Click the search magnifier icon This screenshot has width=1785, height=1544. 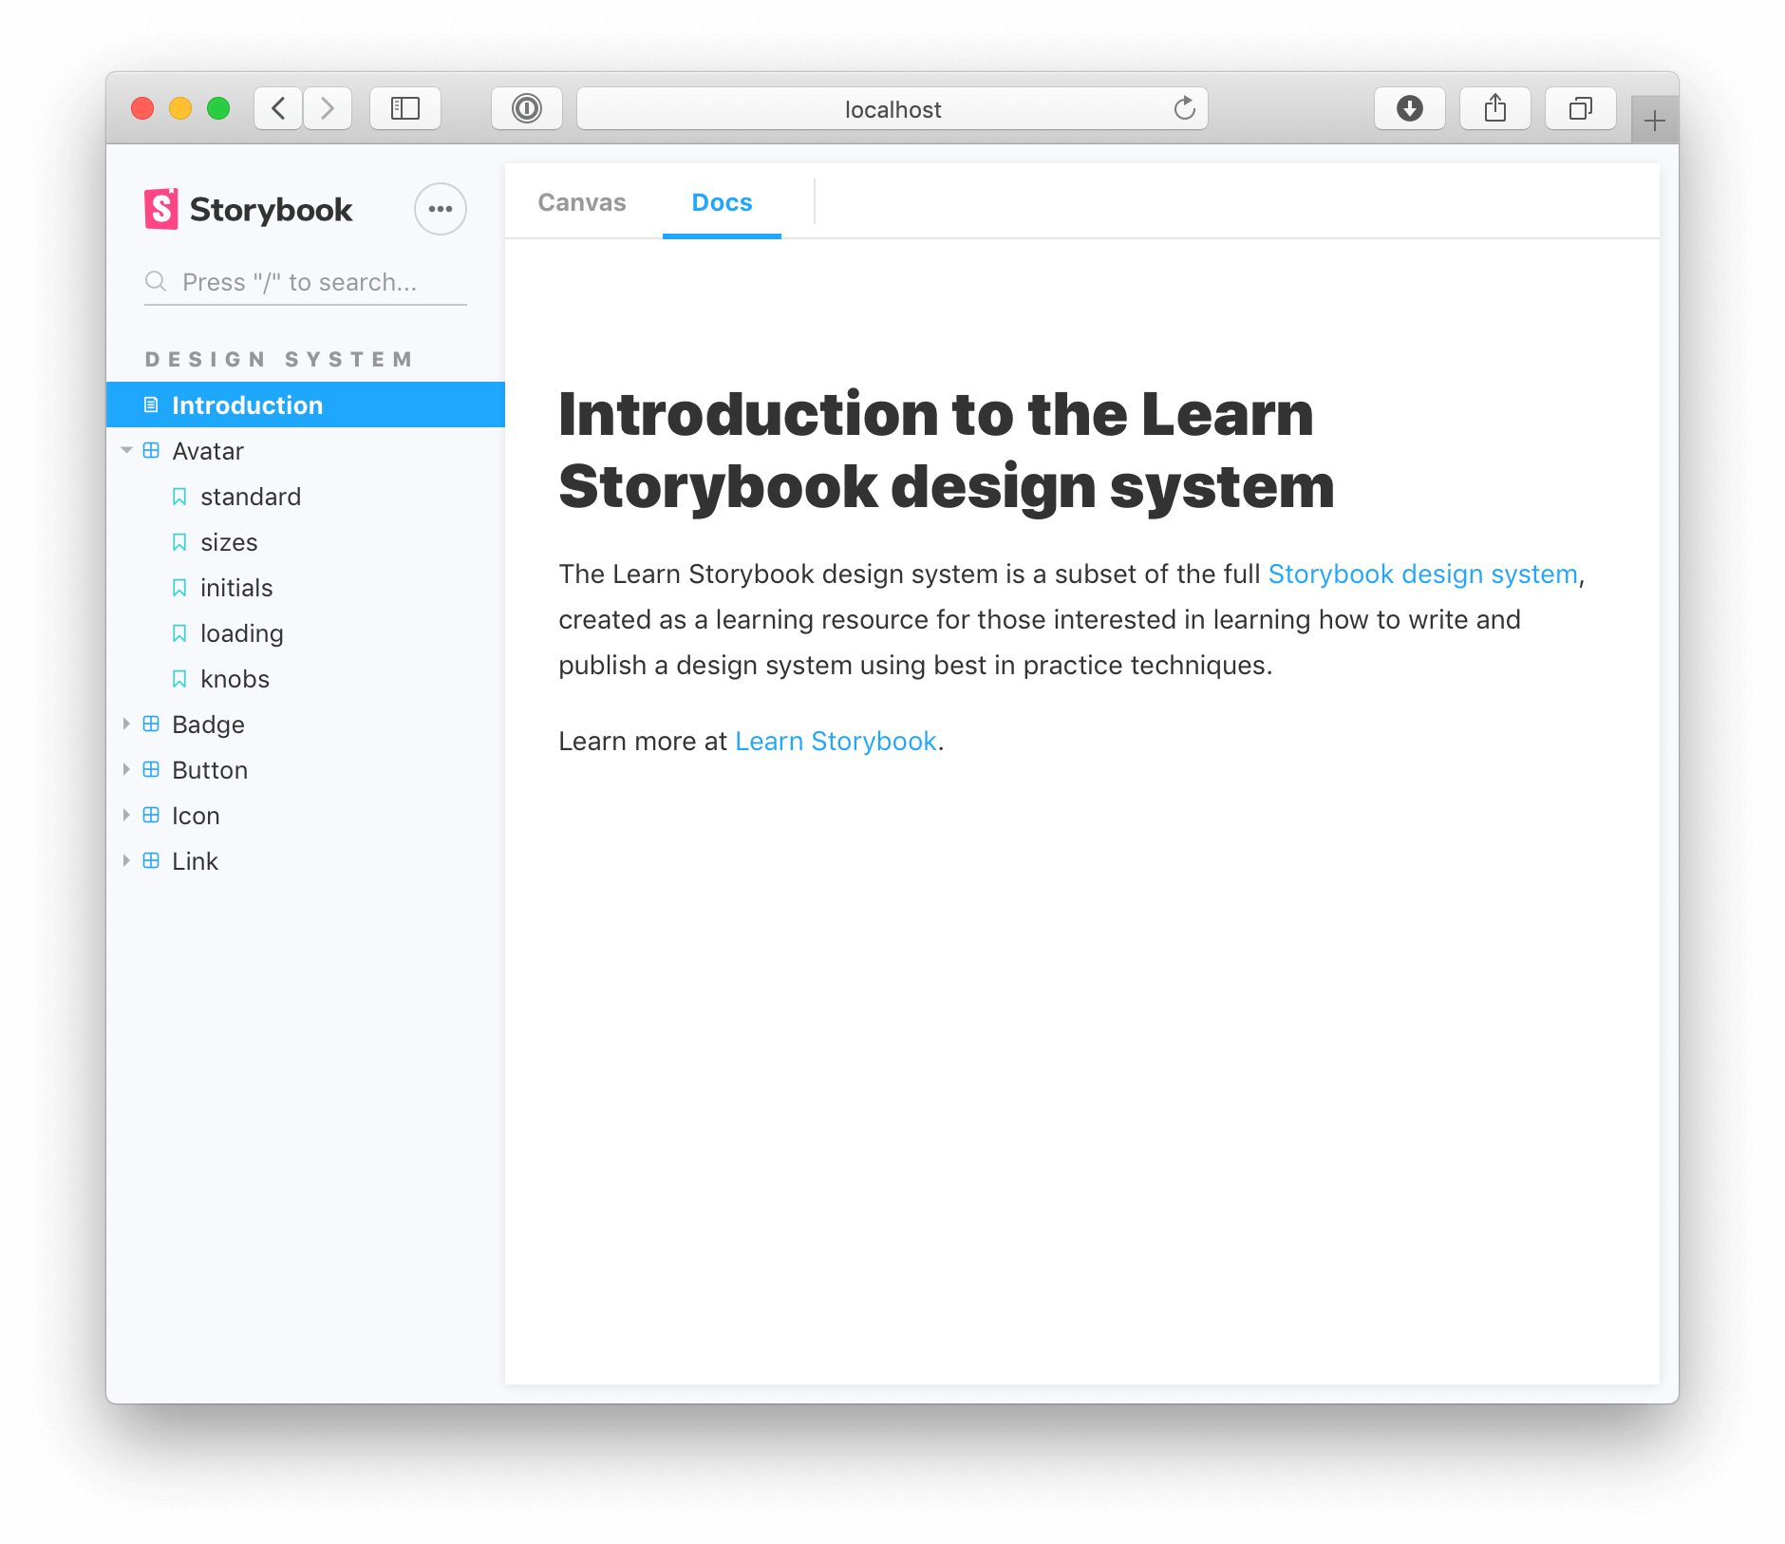156,281
